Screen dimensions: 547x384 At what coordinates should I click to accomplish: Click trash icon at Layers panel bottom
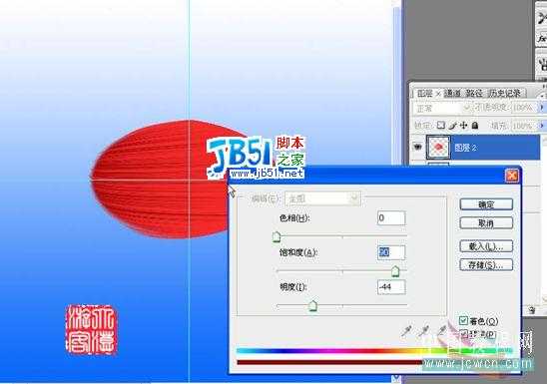(x=532, y=310)
